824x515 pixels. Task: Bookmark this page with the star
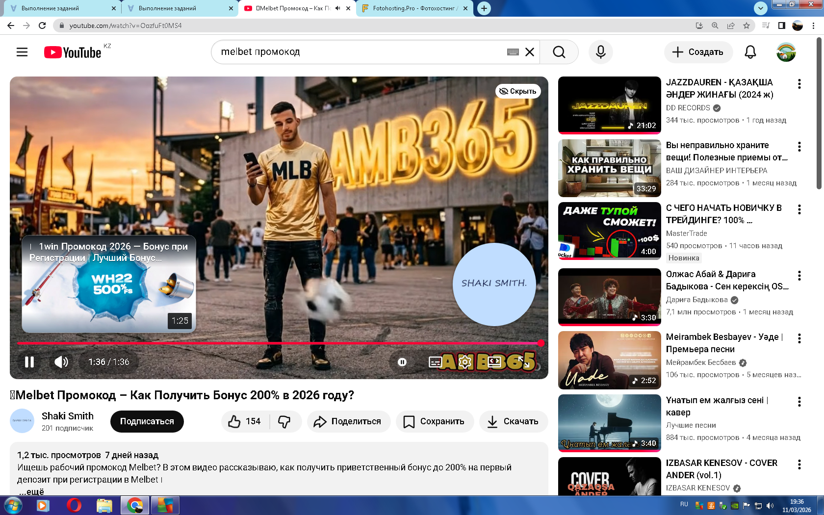click(747, 26)
